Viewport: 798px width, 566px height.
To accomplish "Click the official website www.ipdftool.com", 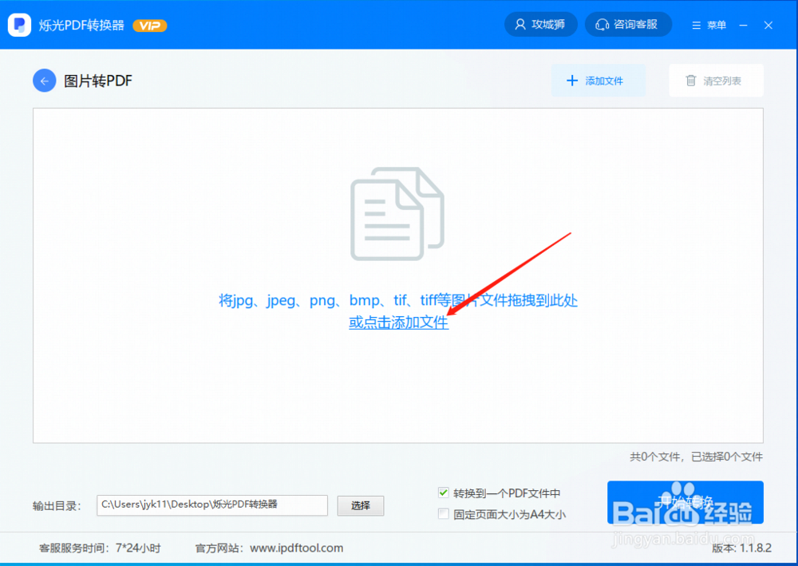I will 297,548.
